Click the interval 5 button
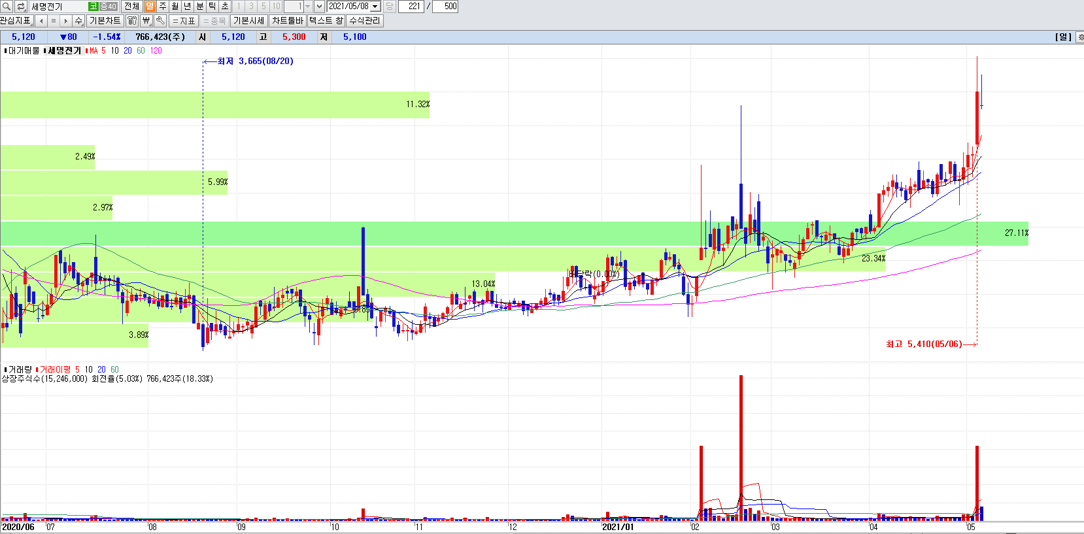 [263, 7]
